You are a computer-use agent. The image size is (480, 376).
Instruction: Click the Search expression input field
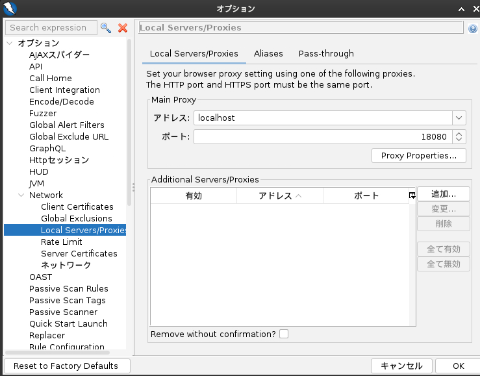(x=51, y=28)
